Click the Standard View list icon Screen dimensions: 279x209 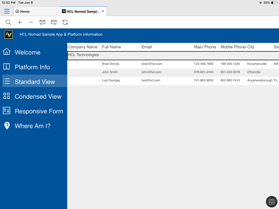pyautogui.click(x=6, y=81)
